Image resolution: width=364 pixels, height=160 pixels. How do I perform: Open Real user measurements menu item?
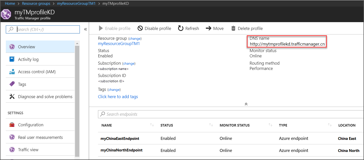tap(40, 137)
